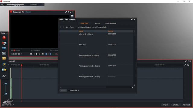Click the user-and-arrows tool in Tools panel
Viewport: 193px width, 108px height.
tap(4, 76)
